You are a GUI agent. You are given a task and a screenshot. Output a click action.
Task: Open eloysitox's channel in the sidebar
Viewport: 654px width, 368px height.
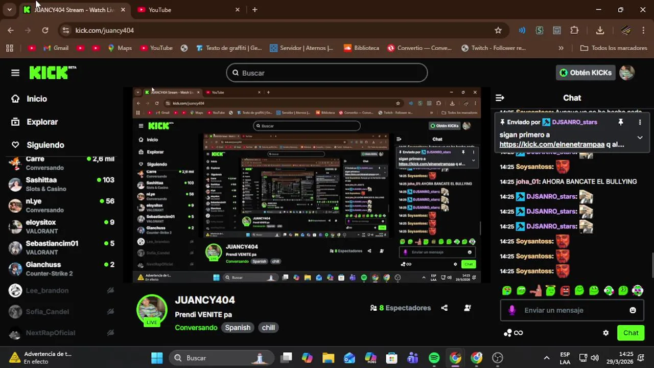(x=61, y=226)
